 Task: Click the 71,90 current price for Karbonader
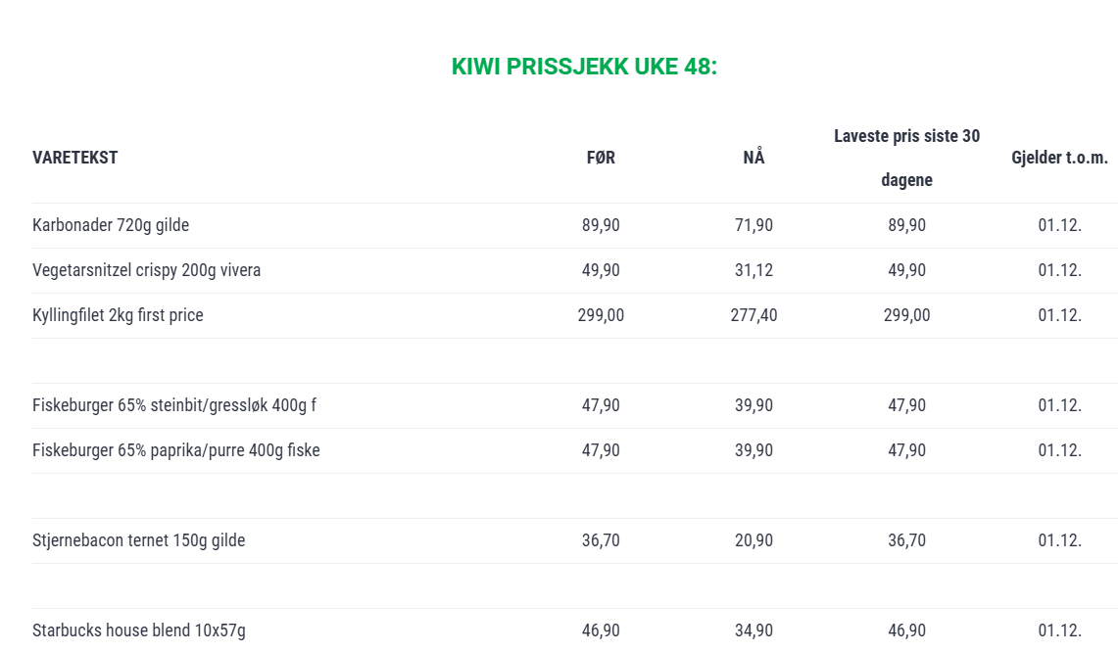pos(753,225)
